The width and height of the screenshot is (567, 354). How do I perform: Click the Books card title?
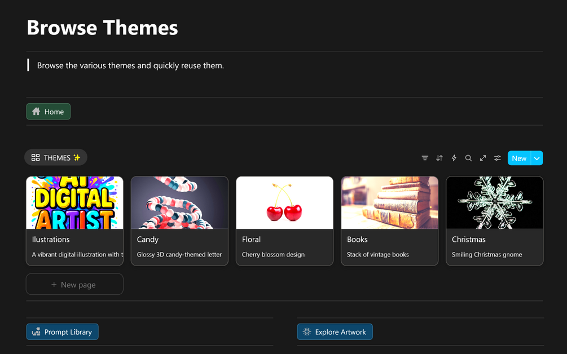click(x=357, y=240)
